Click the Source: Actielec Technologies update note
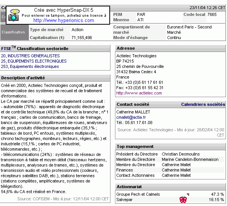The height and width of the screenshot is (206, 227). click(x=171, y=132)
